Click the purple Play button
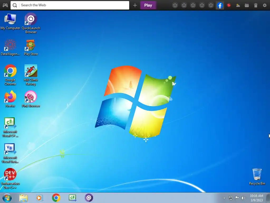Screen dimensions: 270x203 click(148, 5)
